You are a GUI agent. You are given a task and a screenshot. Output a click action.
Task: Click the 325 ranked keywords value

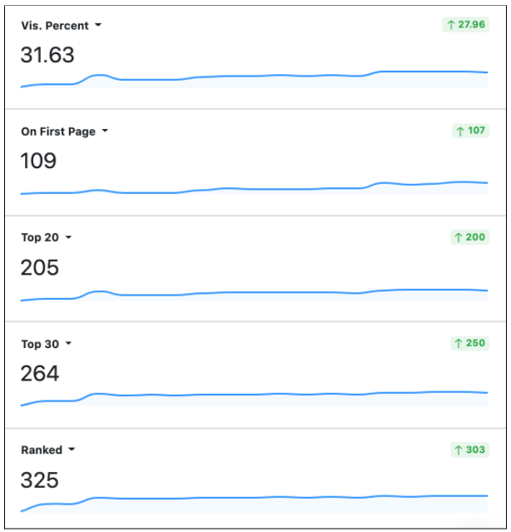(39, 480)
